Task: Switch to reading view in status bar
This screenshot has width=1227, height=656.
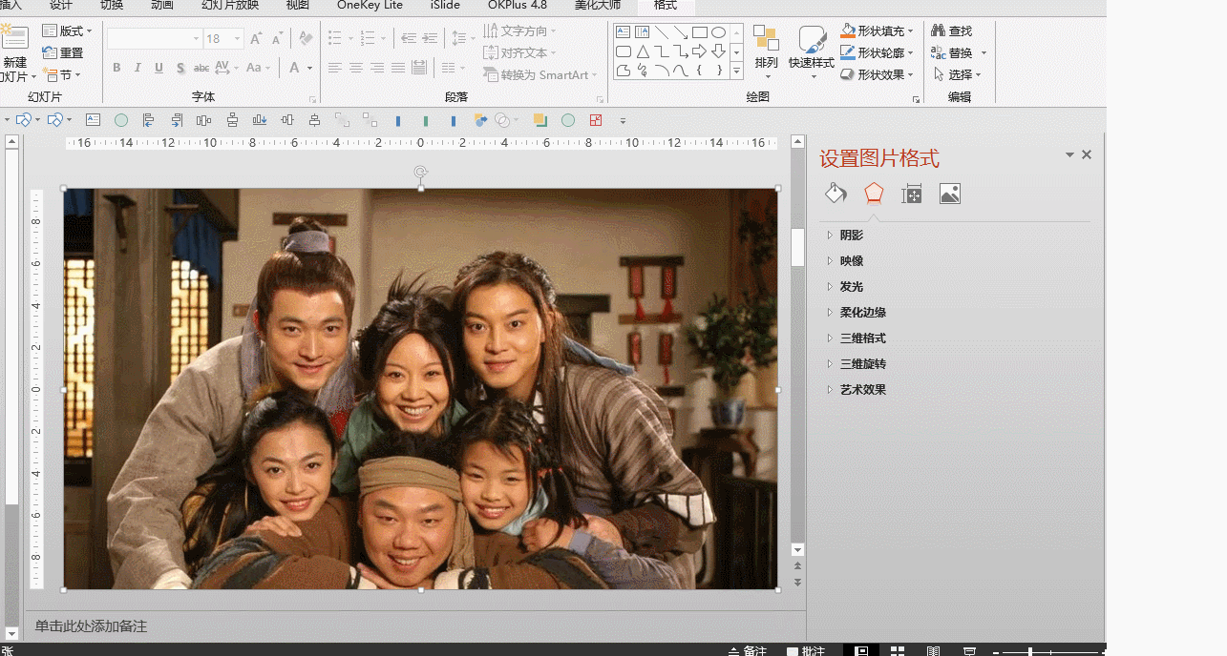Action: click(x=933, y=651)
